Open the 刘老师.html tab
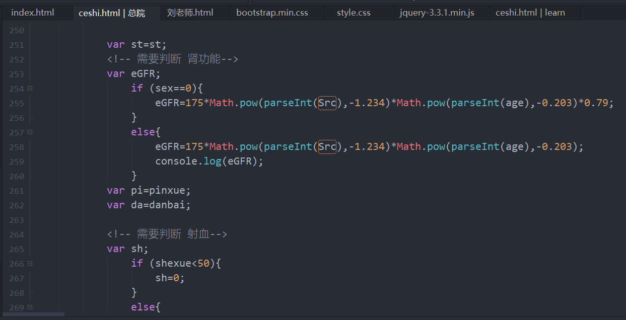Screen dimensions: 626x320 pyautogui.click(x=190, y=13)
